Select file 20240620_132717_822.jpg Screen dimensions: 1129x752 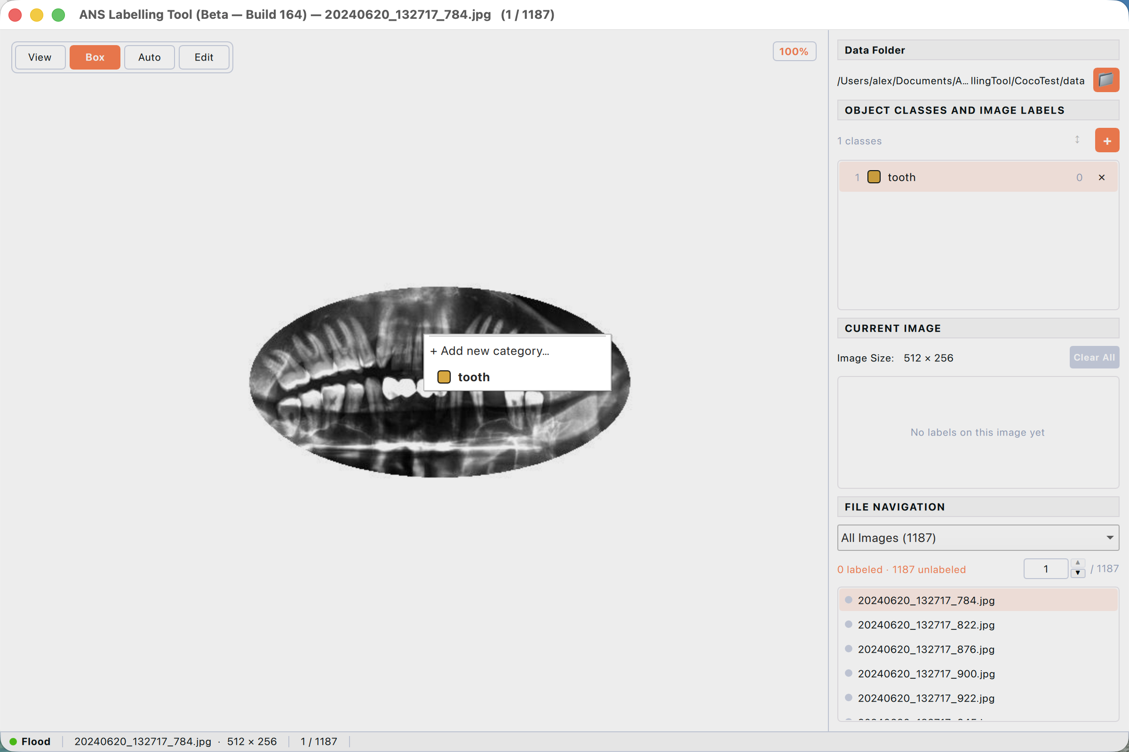(978, 625)
